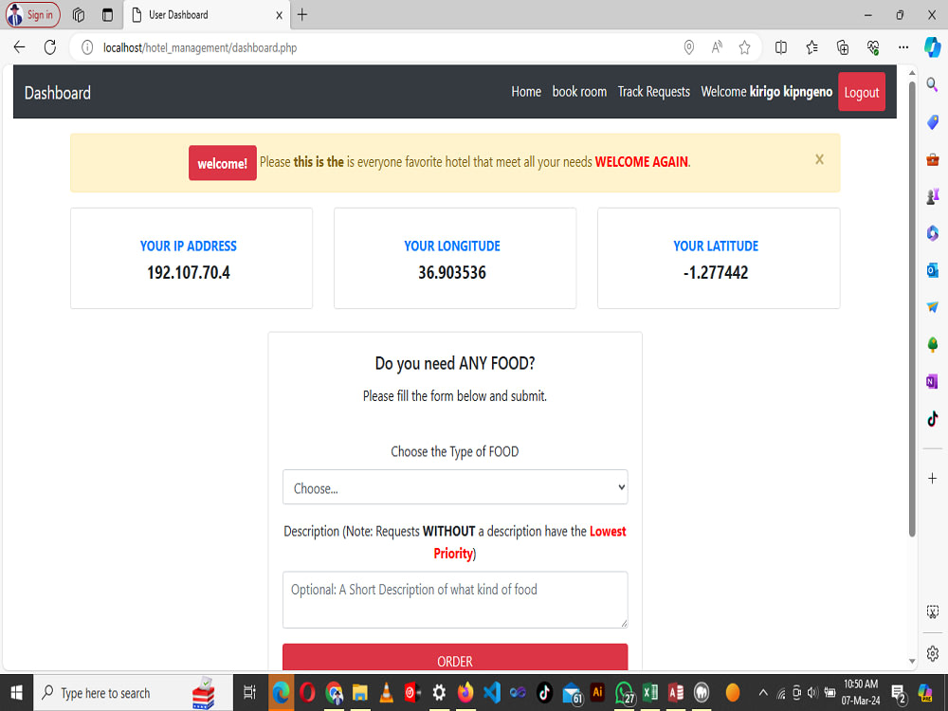The width and height of the screenshot is (948, 711).
Task: Open a new browser tab
Action: 302,15
